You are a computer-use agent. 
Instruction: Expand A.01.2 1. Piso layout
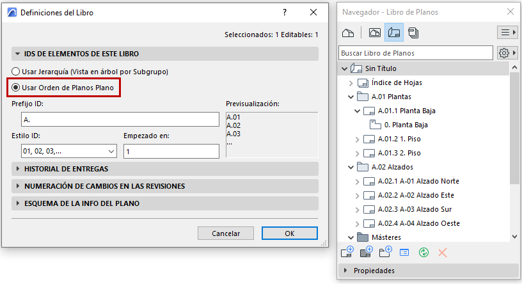point(357,139)
